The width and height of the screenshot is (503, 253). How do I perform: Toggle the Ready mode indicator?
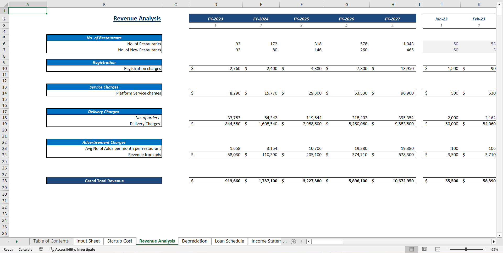(8, 249)
